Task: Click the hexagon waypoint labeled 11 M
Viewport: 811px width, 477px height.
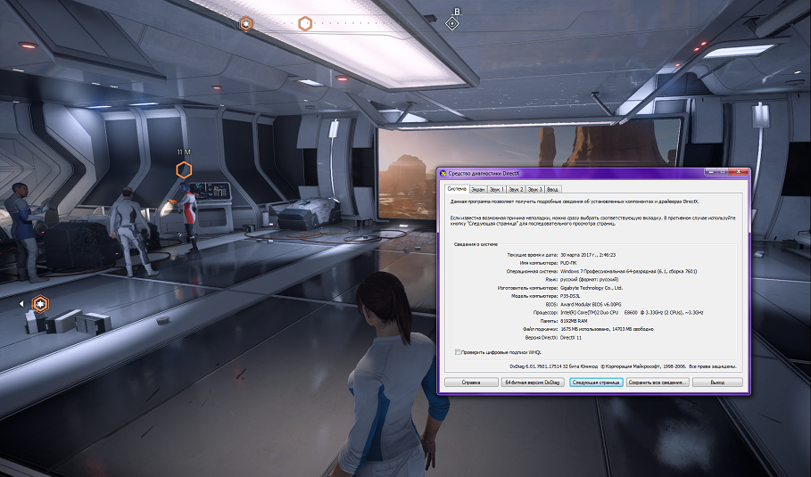Action: click(x=184, y=169)
